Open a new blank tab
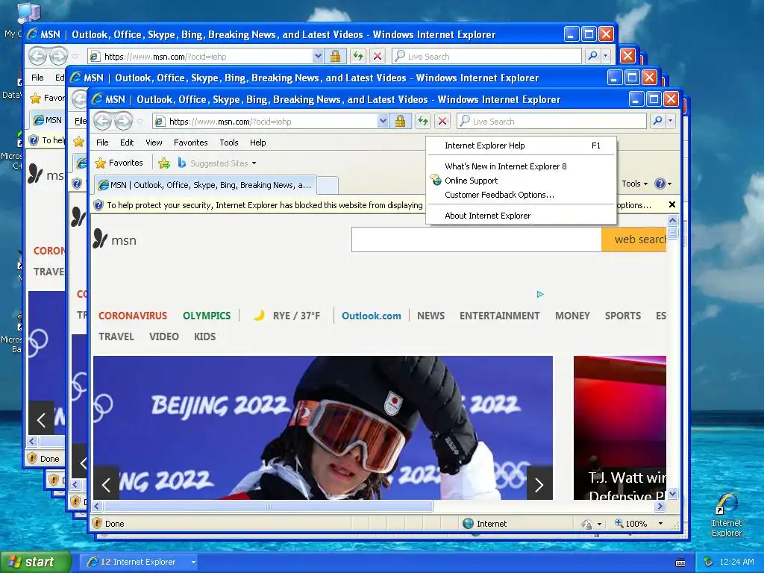Viewport: 764px width, 573px height. (x=328, y=185)
